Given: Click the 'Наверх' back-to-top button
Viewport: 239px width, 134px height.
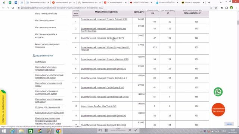Looking at the screenshot, I should 229,124.
